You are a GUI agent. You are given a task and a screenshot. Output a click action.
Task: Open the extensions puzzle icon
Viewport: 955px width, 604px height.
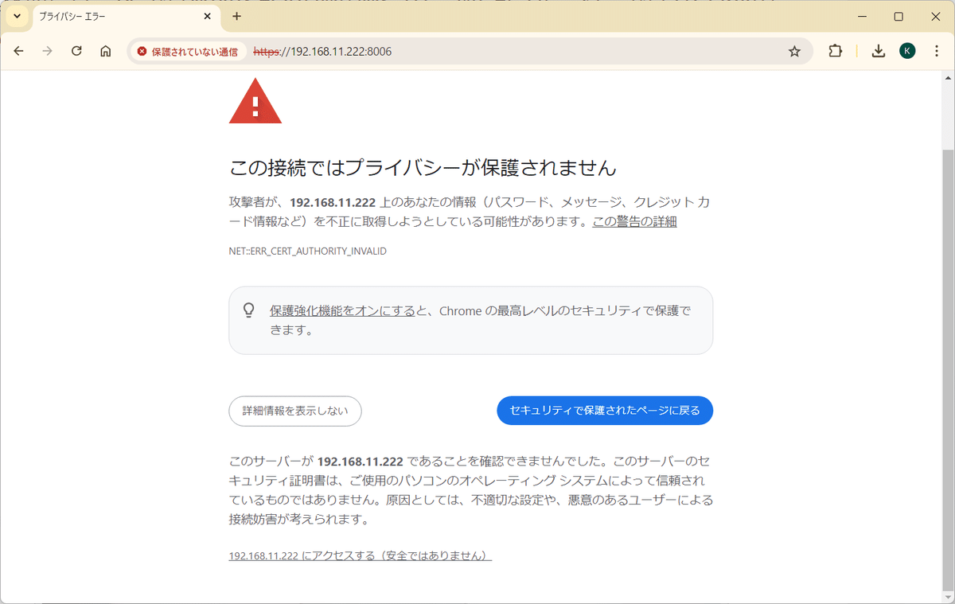835,51
